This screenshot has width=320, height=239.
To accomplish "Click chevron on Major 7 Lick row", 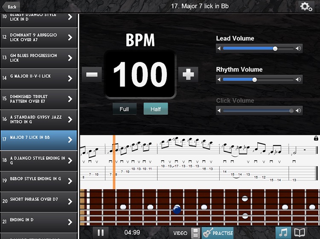I will 70,140.
